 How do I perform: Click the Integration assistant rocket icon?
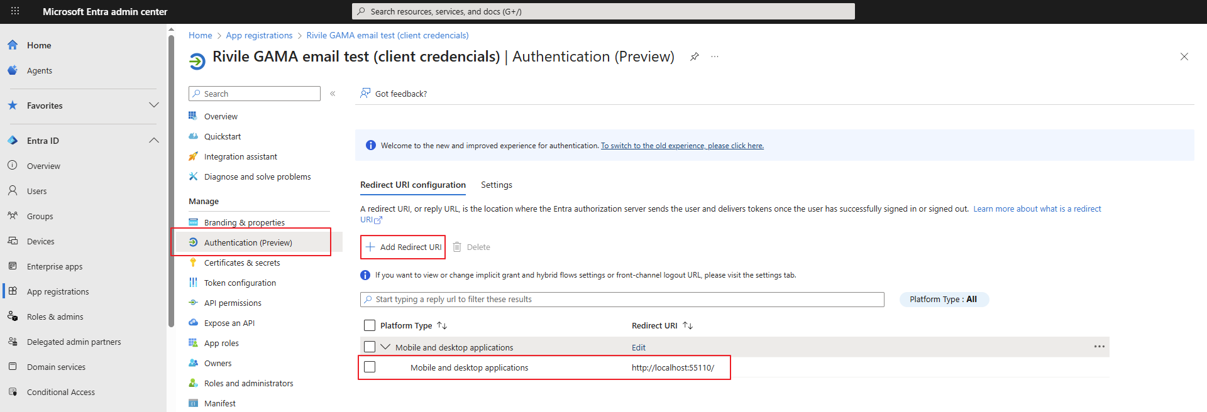194,156
